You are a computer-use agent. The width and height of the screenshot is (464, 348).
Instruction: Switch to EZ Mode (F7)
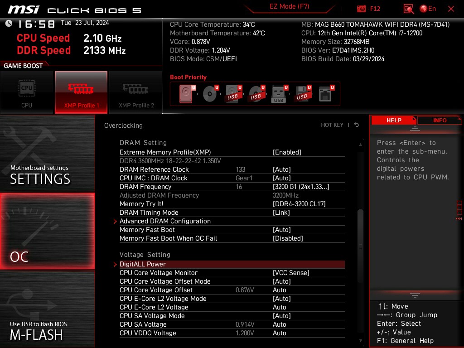pyautogui.click(x=289, y=7)
